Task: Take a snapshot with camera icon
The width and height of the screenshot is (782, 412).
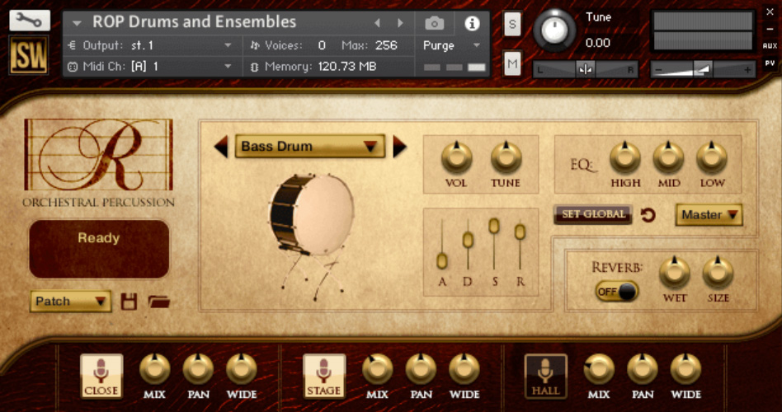Action: [435, 23]
